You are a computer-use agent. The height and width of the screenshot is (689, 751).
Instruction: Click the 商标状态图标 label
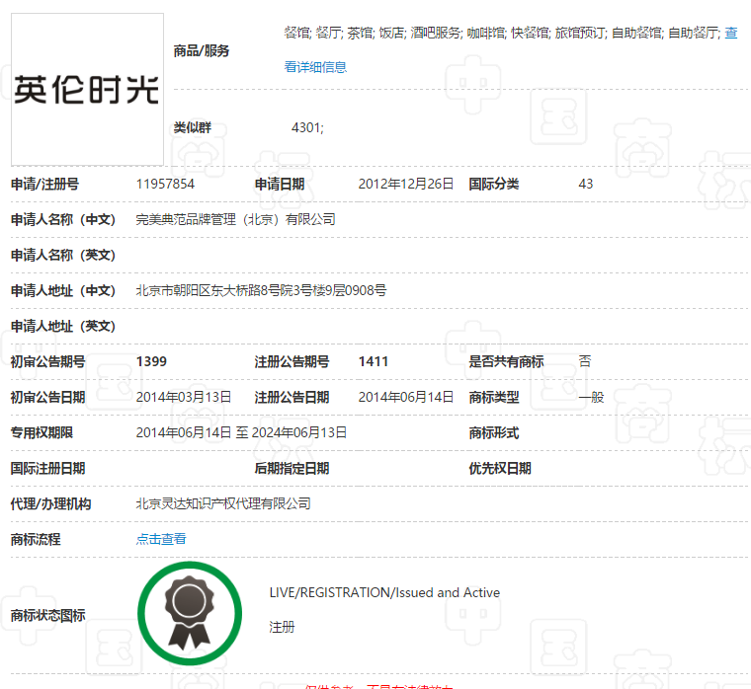(x=47, y=615)
